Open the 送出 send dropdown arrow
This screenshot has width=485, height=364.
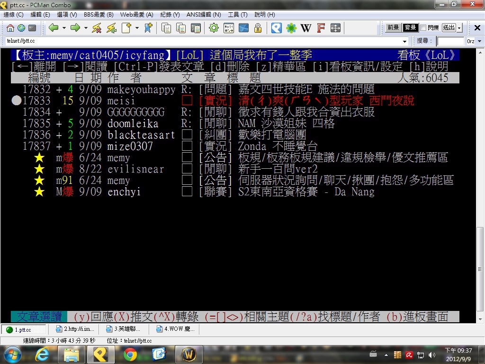coord(459,28)
